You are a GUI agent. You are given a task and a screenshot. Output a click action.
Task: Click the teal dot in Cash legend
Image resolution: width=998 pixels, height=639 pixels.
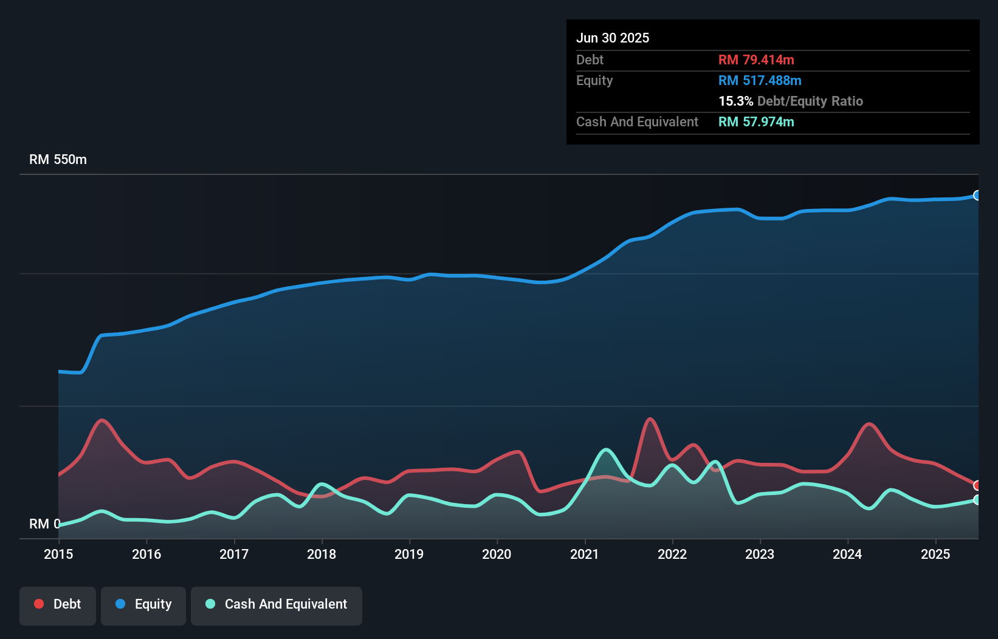click(x=210, y=604)
